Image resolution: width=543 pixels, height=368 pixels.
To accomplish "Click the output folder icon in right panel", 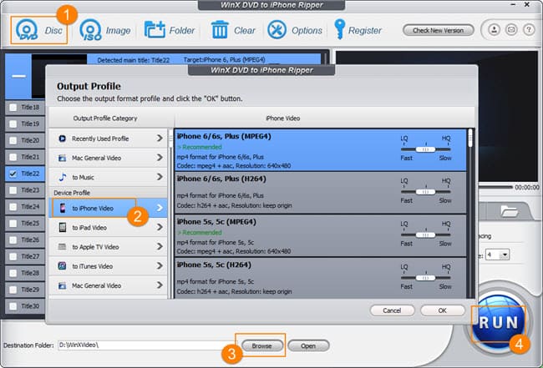I will pyautogui.click(x=509, y=211).
